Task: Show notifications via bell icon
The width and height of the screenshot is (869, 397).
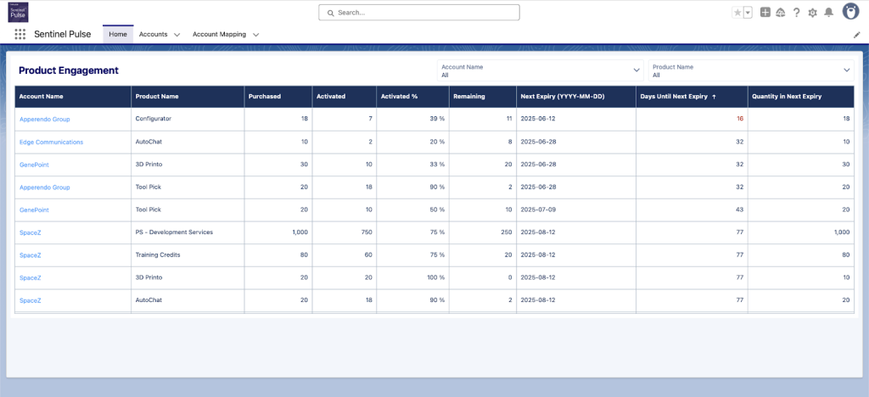Action: click(x=828, y=13)
